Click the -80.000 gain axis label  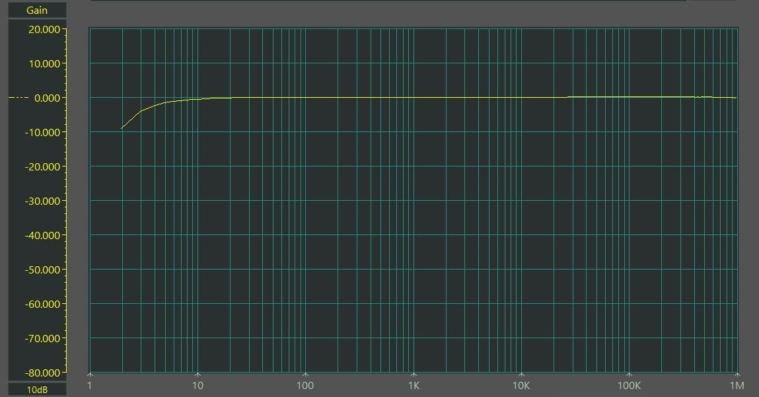pyautogui.click(x=43, y=372)
